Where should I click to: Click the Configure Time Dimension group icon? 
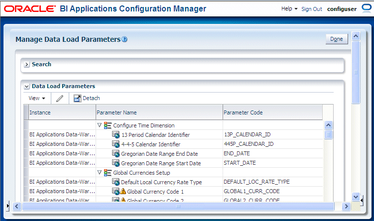pos(108,125)
